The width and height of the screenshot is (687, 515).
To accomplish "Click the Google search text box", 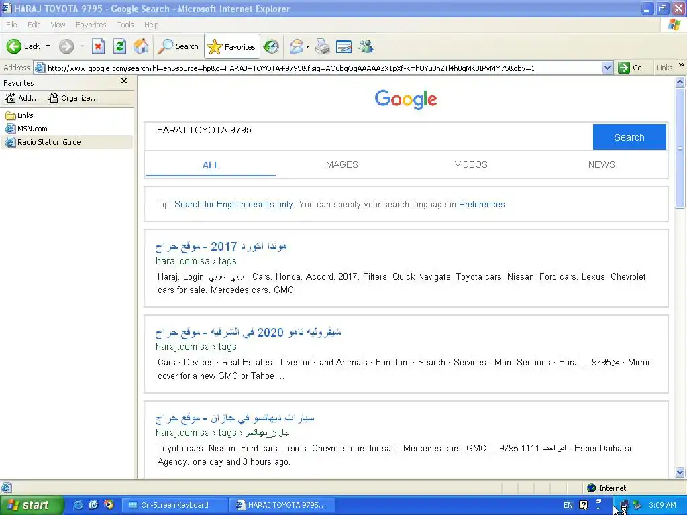I will click(369, 137).
